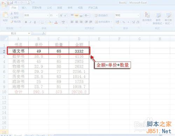The height and width of the screenshot is (136, 175).
Task: Click the borders icon in font group
Action: tap(42, 22)
